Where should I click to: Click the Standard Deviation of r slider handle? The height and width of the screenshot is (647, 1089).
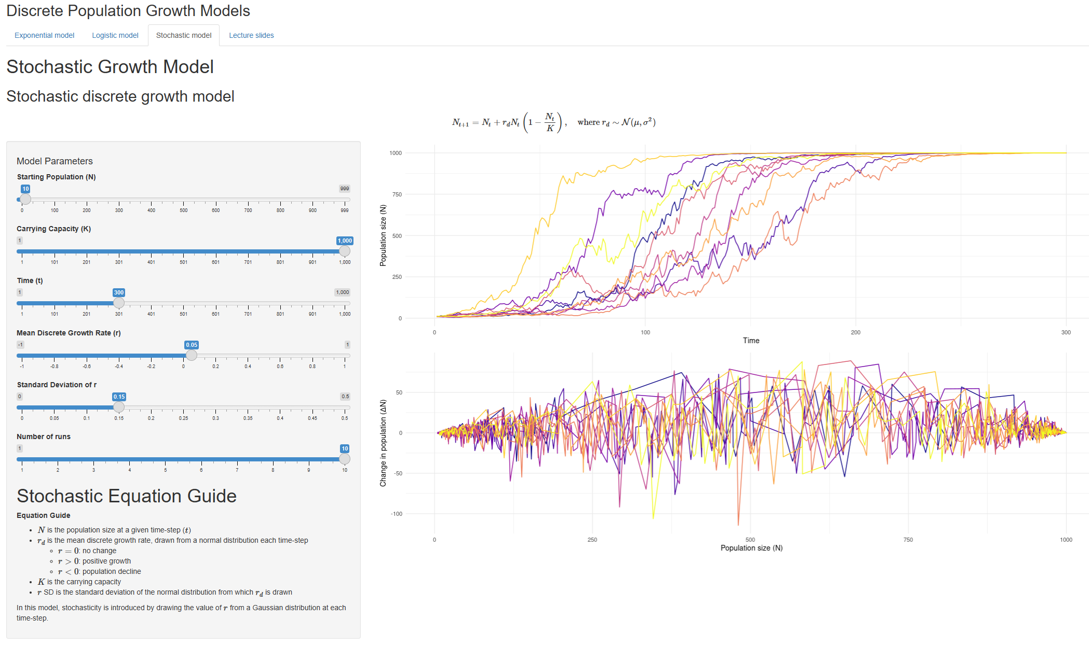point(119,407)
